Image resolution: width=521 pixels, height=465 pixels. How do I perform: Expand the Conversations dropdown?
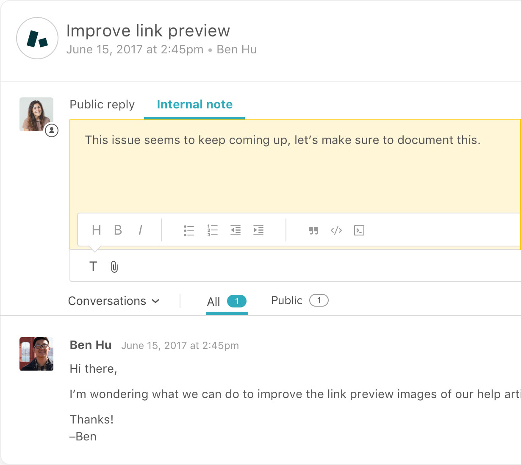tap(114, 301)
